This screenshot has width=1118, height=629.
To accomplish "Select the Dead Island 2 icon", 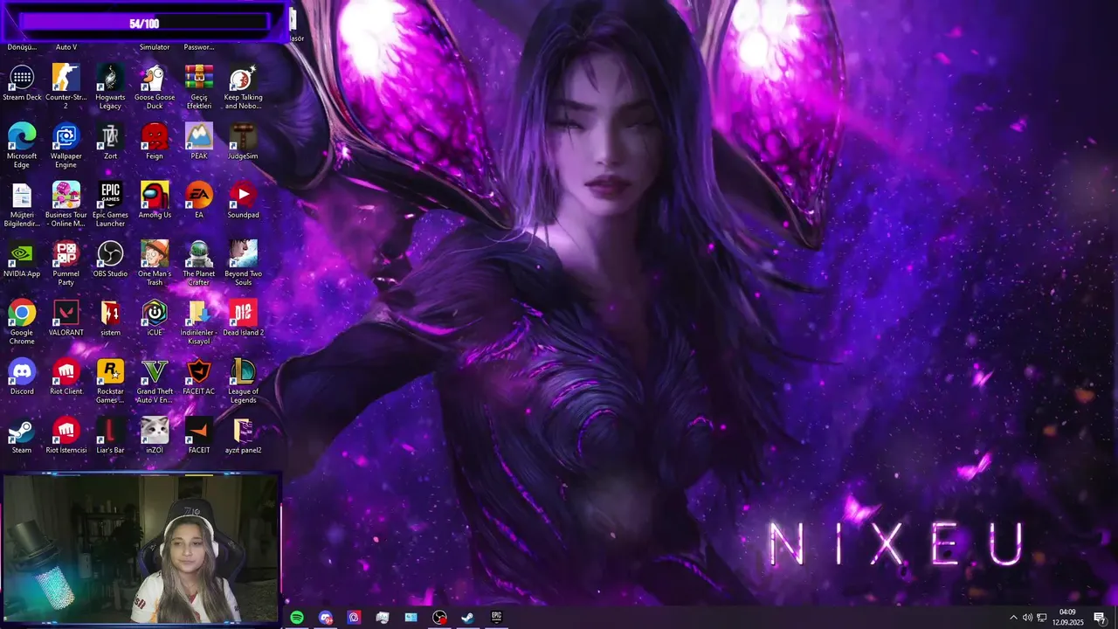I will (x=243, y=317).
